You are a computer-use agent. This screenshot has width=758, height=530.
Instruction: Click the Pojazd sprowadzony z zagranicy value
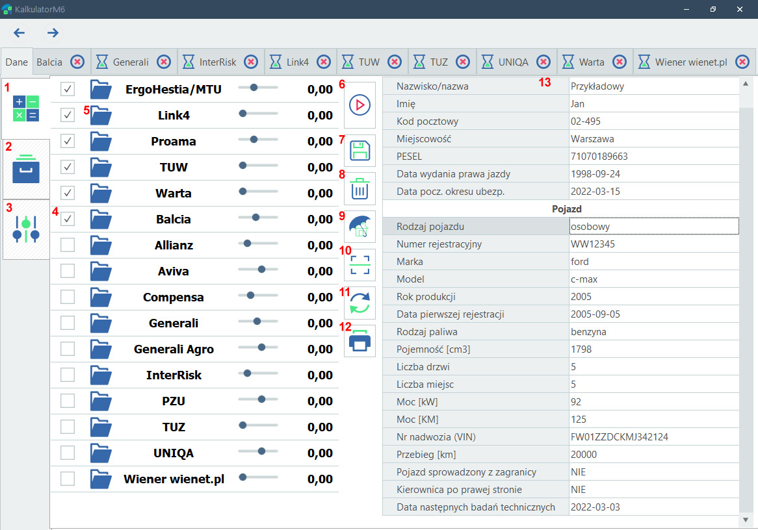click(x=654, y=472)
